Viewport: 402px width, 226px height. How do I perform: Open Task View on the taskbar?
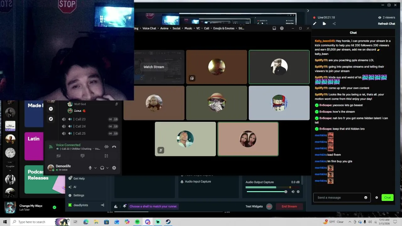tap(75, 222)
